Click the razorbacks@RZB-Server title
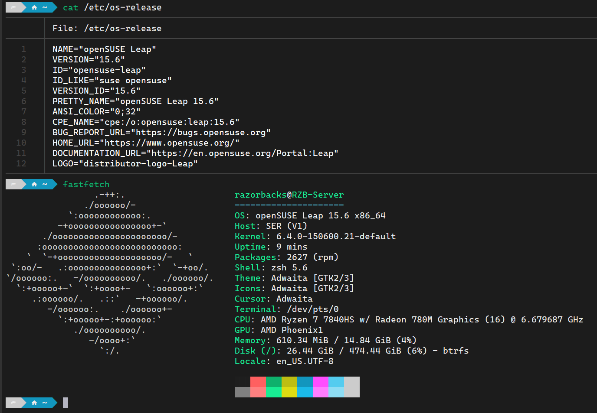597x413 pixels. point(289,195)
